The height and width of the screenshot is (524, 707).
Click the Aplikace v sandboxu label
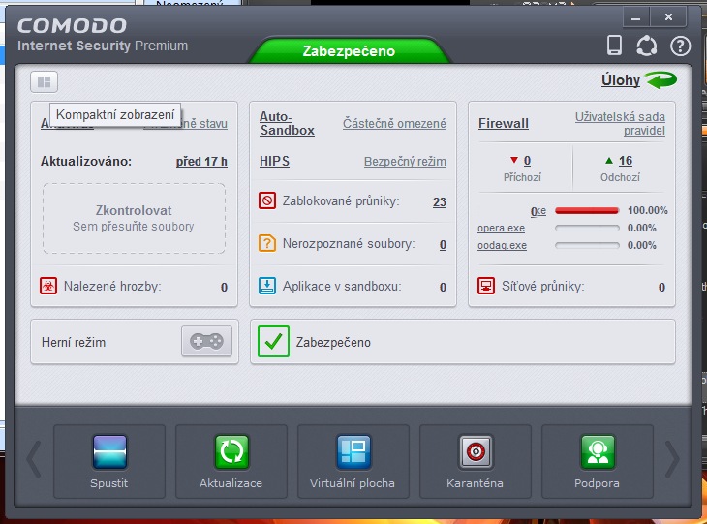coord(342,286)
